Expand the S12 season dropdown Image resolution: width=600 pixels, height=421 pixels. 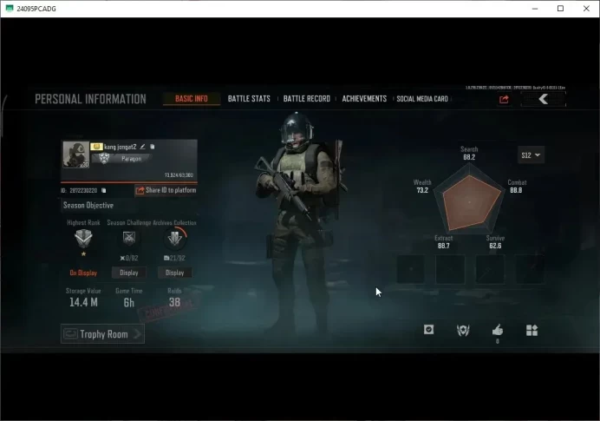pyautogui.click(x=531, y=155)
